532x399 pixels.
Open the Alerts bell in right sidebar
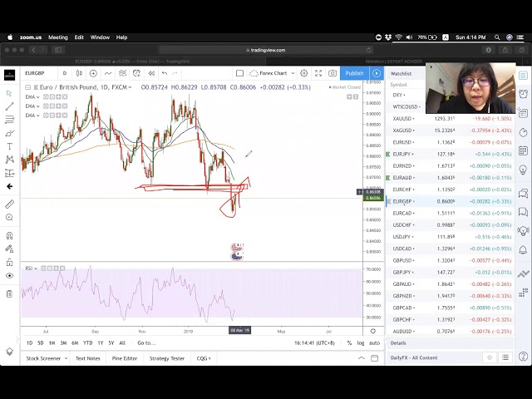coord(523,94)
